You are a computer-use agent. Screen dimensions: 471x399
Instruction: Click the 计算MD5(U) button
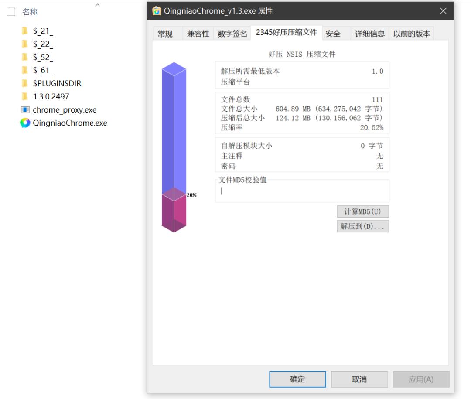(362, 211)
